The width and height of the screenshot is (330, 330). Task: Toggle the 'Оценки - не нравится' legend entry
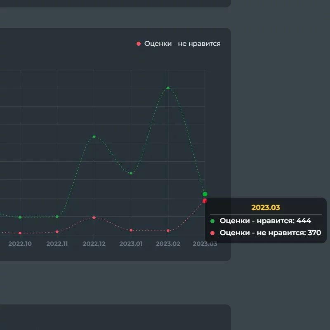coord(179,44)
